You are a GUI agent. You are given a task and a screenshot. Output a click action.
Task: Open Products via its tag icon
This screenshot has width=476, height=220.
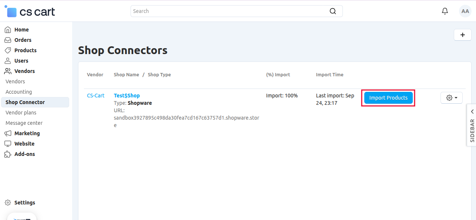pos(7,50)
